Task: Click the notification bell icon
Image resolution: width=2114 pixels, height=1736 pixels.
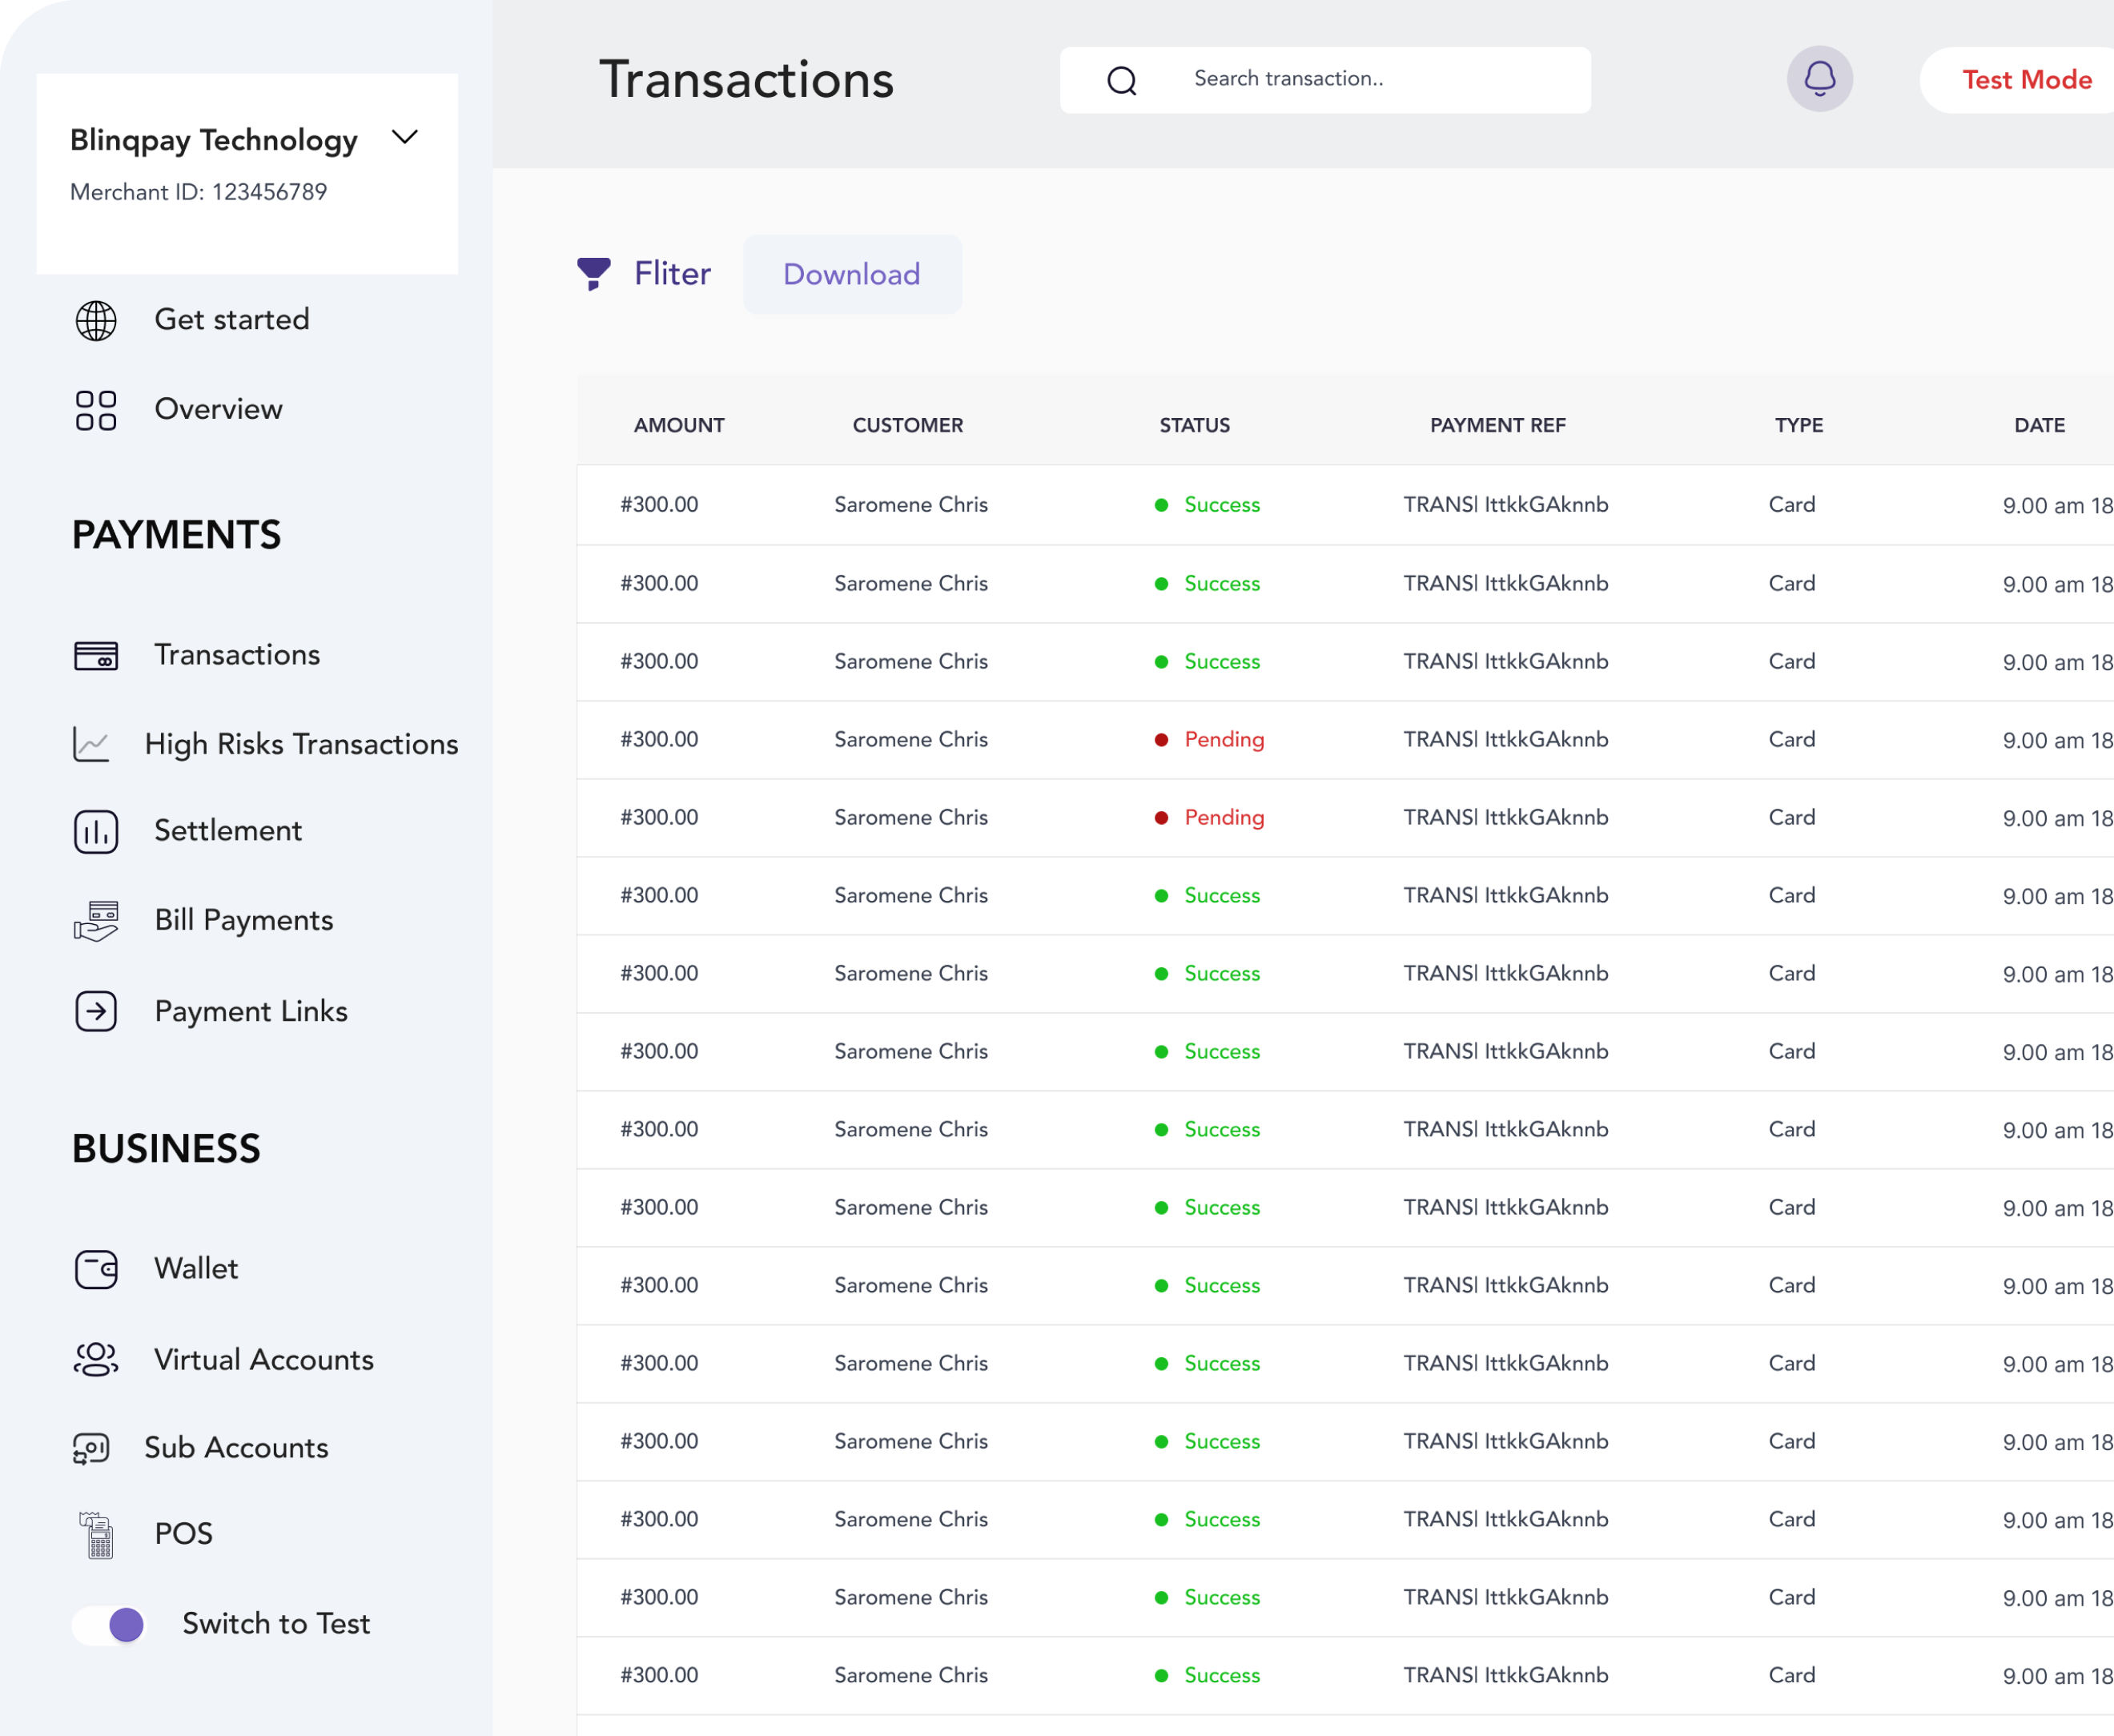Action: click(1819, 79)
